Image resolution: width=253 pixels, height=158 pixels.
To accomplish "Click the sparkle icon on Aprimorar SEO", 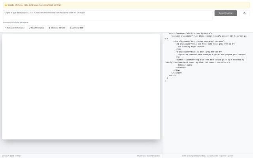I will 70,28.
